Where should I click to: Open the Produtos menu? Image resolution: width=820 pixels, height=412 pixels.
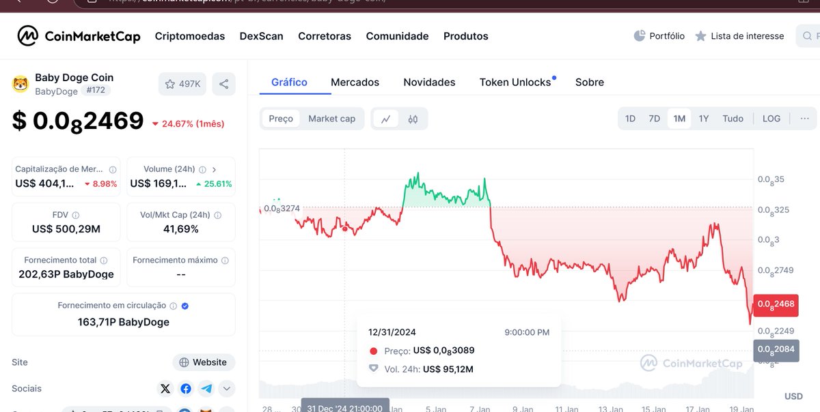coord(466,36)
